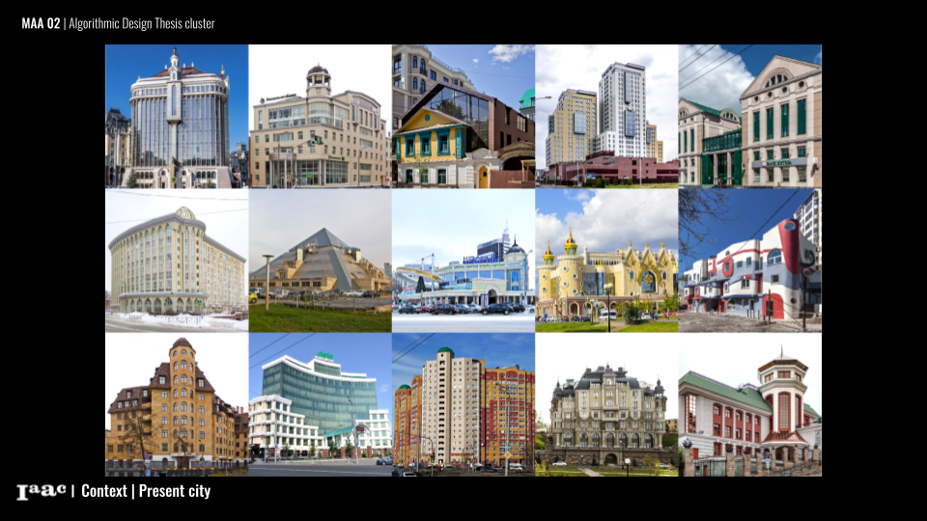
Task: Select the colorful high-rise apartment blocks photo
Action: pos(463,404)
